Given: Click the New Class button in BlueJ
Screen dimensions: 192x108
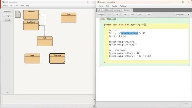Looking at the screenshot, I should point(7,11).
